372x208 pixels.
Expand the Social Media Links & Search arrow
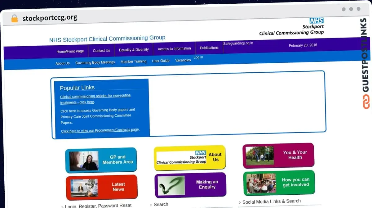(240, 202)
